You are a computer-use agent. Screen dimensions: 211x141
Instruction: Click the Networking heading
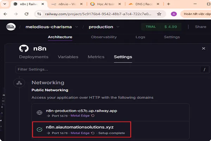click(48, 82)
